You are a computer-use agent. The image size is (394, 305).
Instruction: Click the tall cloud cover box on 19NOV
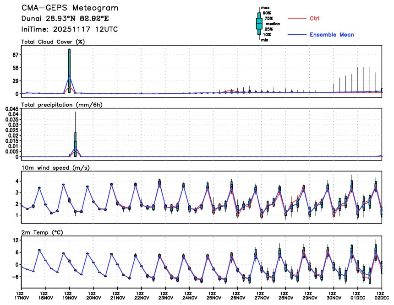[x=69, y=71]
